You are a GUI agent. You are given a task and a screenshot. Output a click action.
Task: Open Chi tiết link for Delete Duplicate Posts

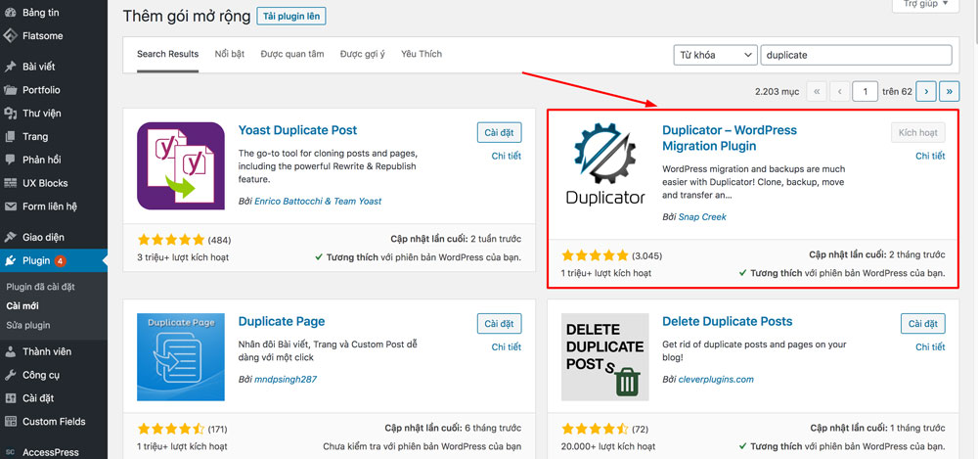point(931,347)
